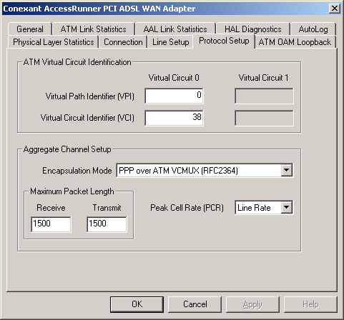Click the VCI field for Virtual Circuit 0
344x320 pixels.
pyautogui.click(x=174, y=118)
